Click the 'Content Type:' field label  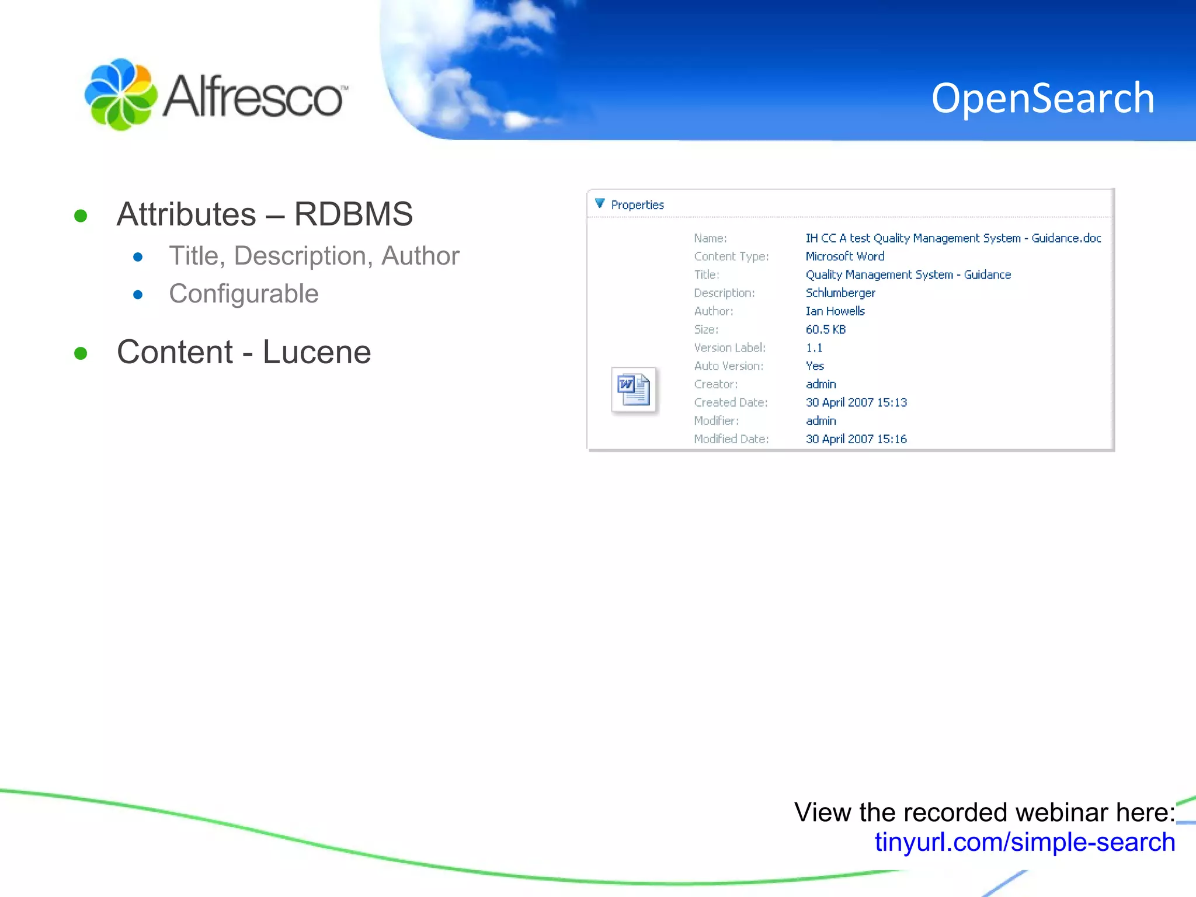[x=731, y=256]
